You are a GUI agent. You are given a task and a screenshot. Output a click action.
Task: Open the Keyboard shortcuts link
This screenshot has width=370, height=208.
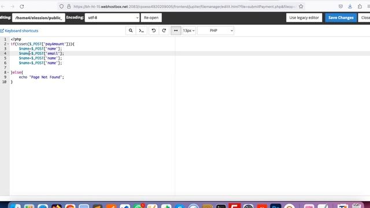19,31
